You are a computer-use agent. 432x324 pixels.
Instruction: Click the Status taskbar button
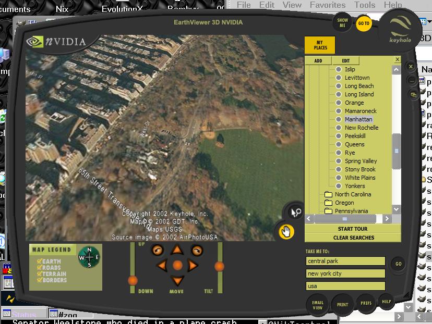(23, 314)
